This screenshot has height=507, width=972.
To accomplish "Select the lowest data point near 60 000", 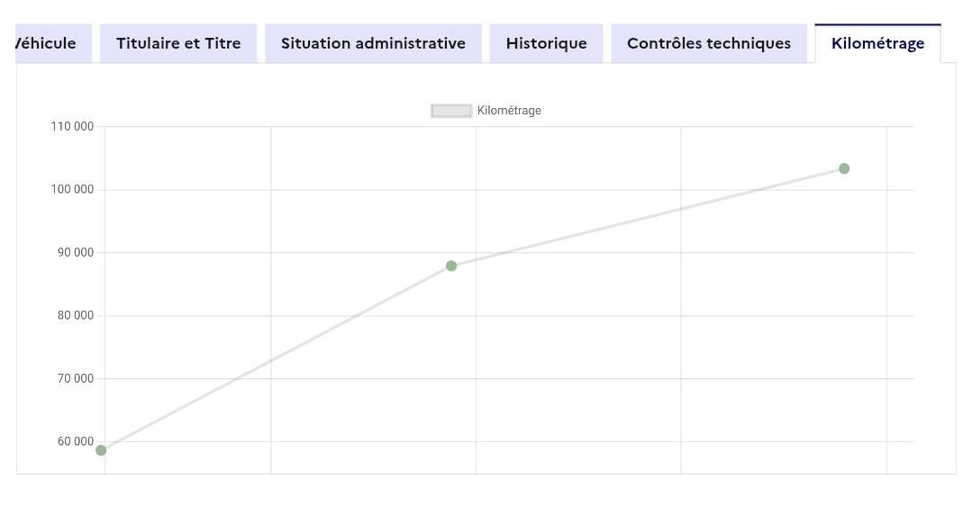I will click(x=101, y=450).
